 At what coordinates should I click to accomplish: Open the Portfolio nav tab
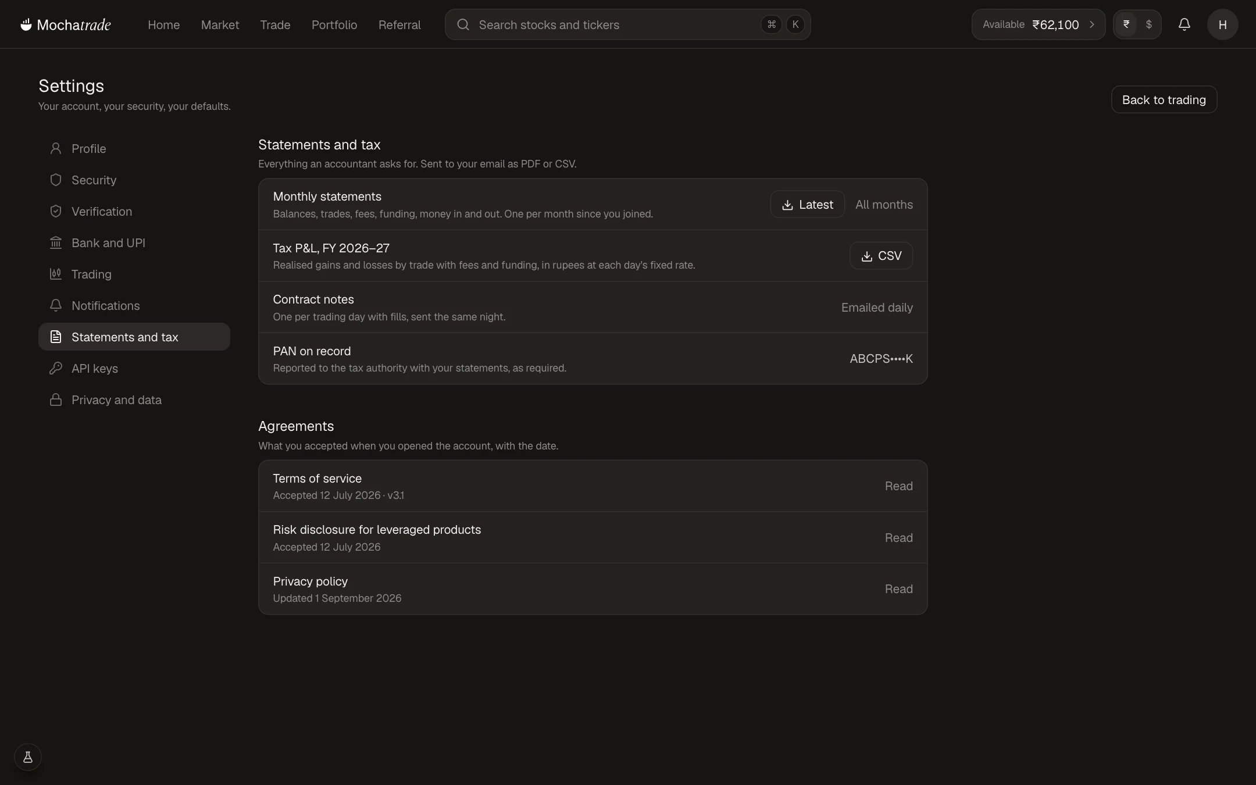pos(334,24)
